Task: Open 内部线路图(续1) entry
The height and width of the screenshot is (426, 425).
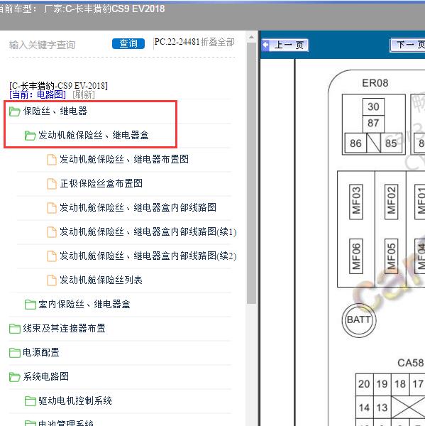Action: [148, 232]
